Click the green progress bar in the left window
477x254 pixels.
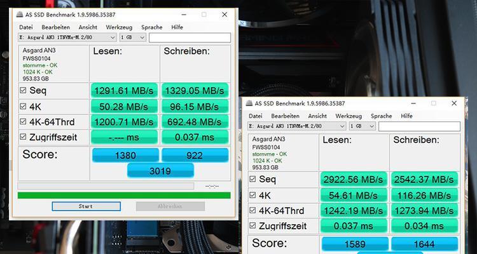coord(124,196)
